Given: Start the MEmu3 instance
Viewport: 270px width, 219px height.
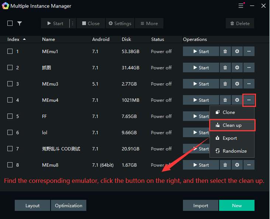Looking at the screenshot, I should point(201,84).
